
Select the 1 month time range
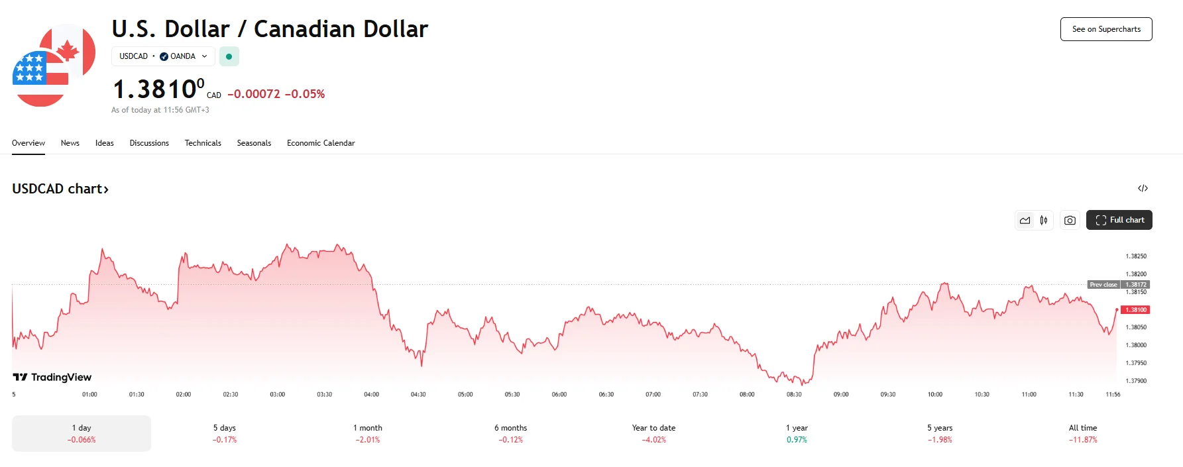[368, 433]
